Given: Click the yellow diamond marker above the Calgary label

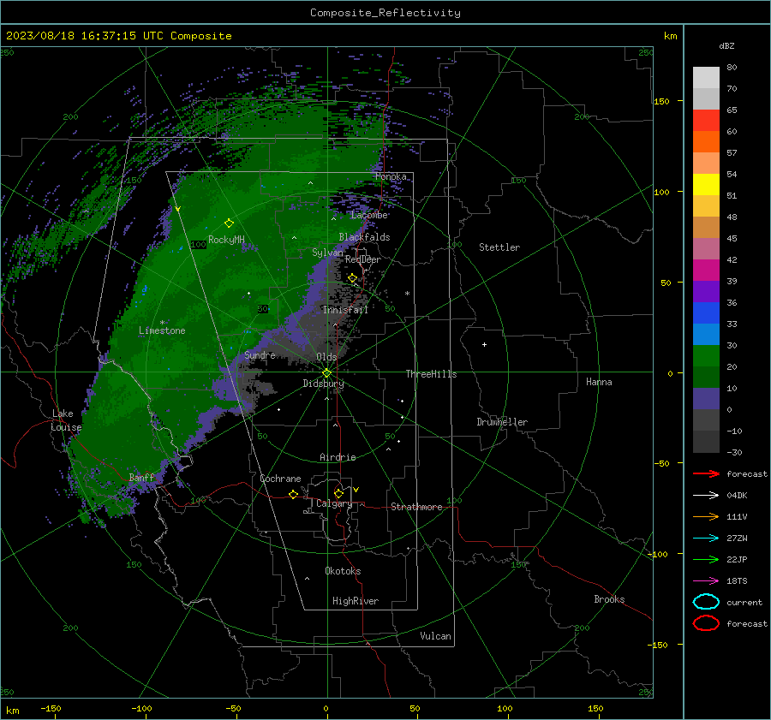Looking at the screenshot, I should [x=338, y=493].
